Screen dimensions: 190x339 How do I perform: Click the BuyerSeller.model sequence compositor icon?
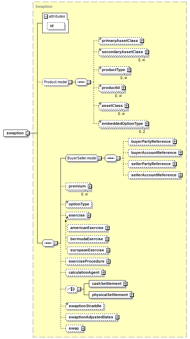pyautogui.click(x=111, y=158)
